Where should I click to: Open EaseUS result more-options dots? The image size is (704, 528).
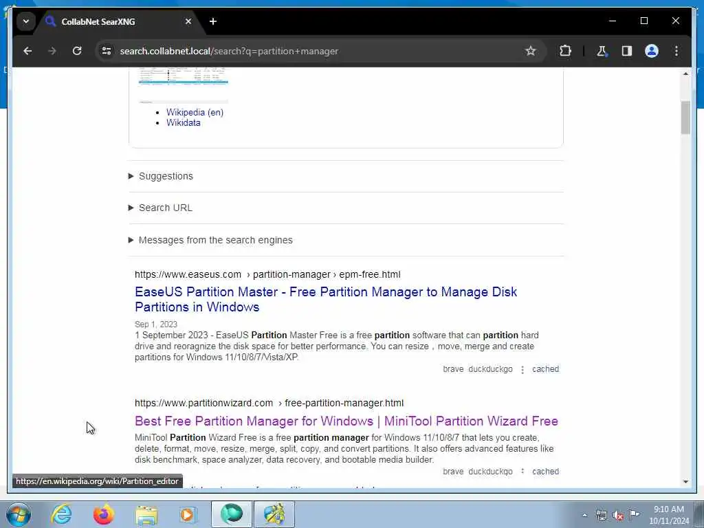tap(522, 369)
